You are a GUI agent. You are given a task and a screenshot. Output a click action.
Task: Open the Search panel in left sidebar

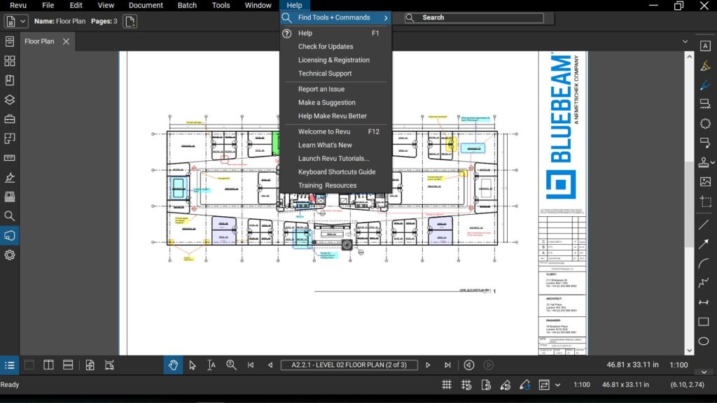pyautogui.click(x=10, y=215)
